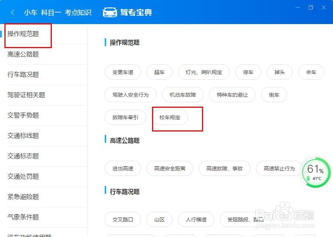Go back with the left arrow icon
The width and height of the screenshot is (333, 237).
13,13
